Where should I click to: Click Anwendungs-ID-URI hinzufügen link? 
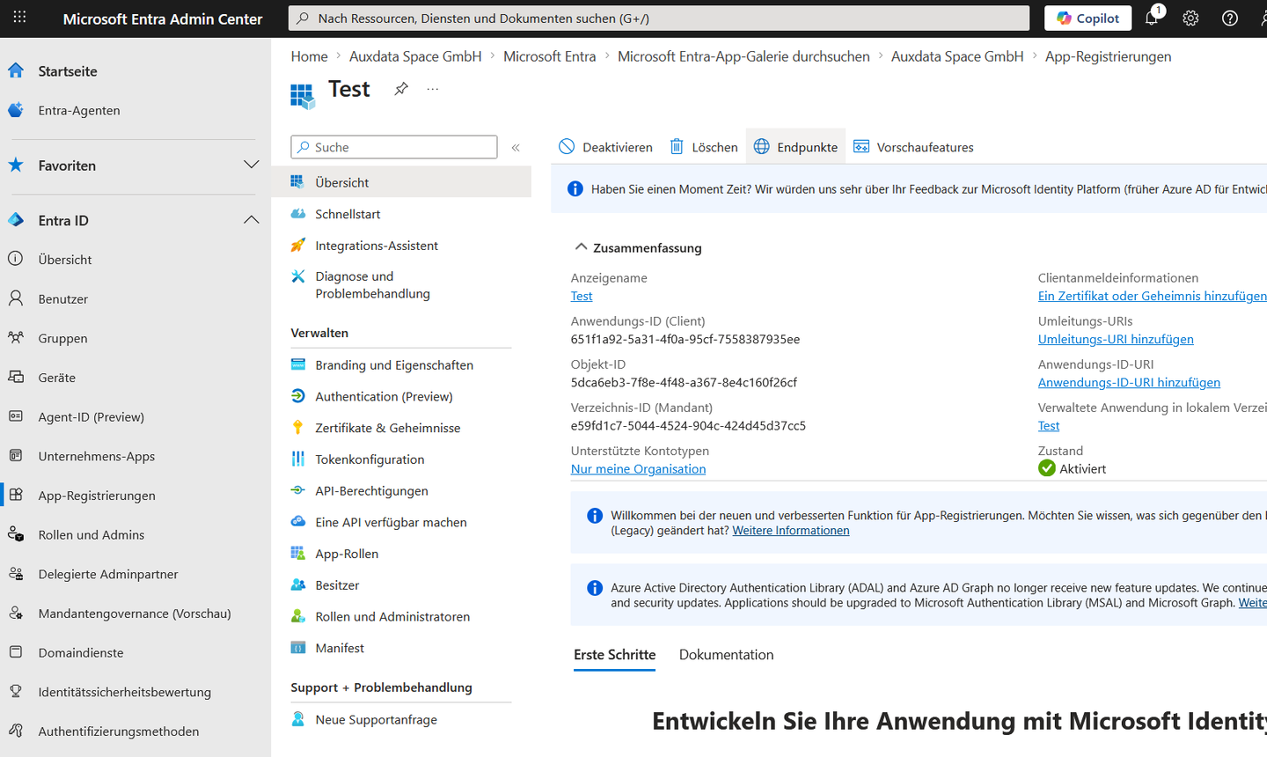[x=1129, y=383]
